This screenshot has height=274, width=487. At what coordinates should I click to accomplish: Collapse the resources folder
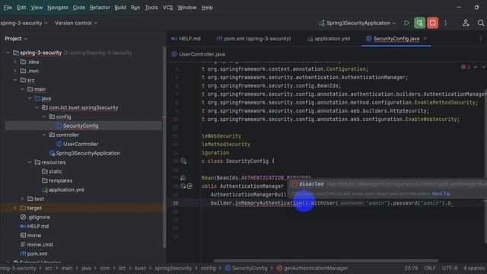(30, 162)
